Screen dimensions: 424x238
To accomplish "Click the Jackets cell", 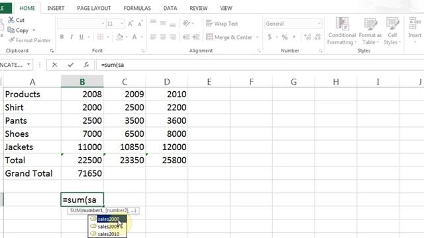I will point(32,147).
